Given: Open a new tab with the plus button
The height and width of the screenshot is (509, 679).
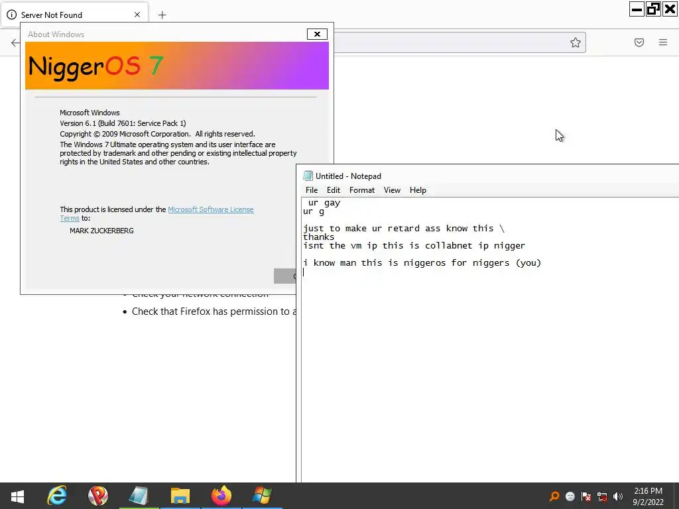Looking at the screenshot, I should pos(162,15).
